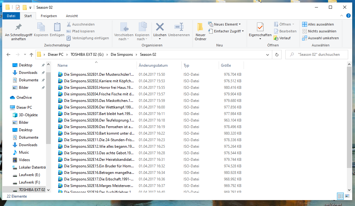Sort by Änderungsdatum column
Screen dimensions: 355x206
[159, 65]
